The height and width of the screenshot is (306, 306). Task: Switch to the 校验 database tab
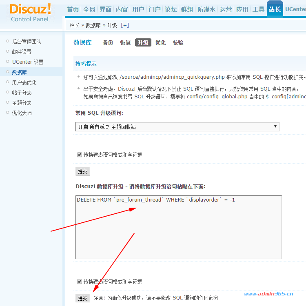(178, 42)
